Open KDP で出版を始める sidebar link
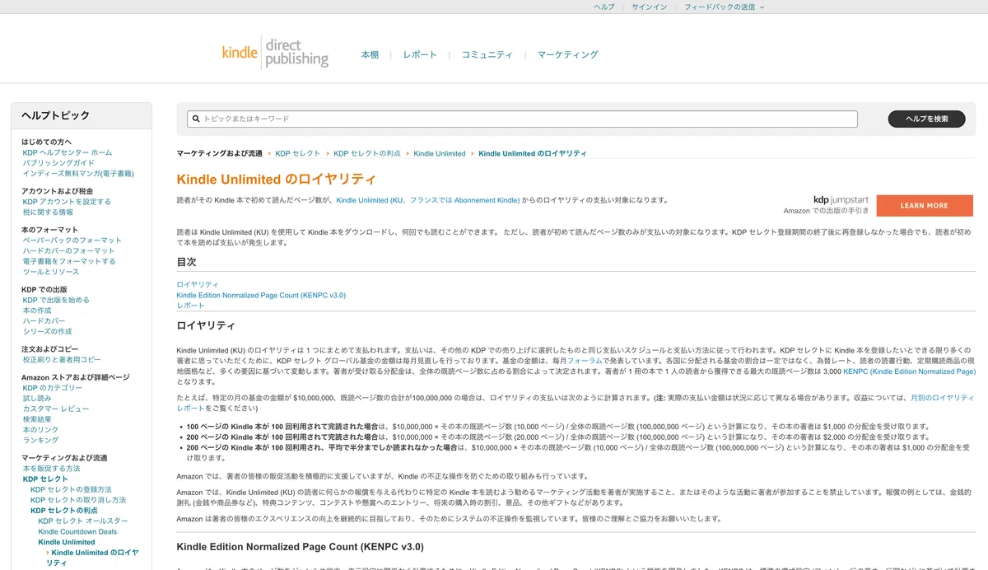The height and width of the screenshot is (570, 988). [x=56, y=300]
